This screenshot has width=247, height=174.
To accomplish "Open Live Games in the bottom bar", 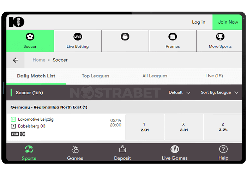I will [x=175, y=153].
